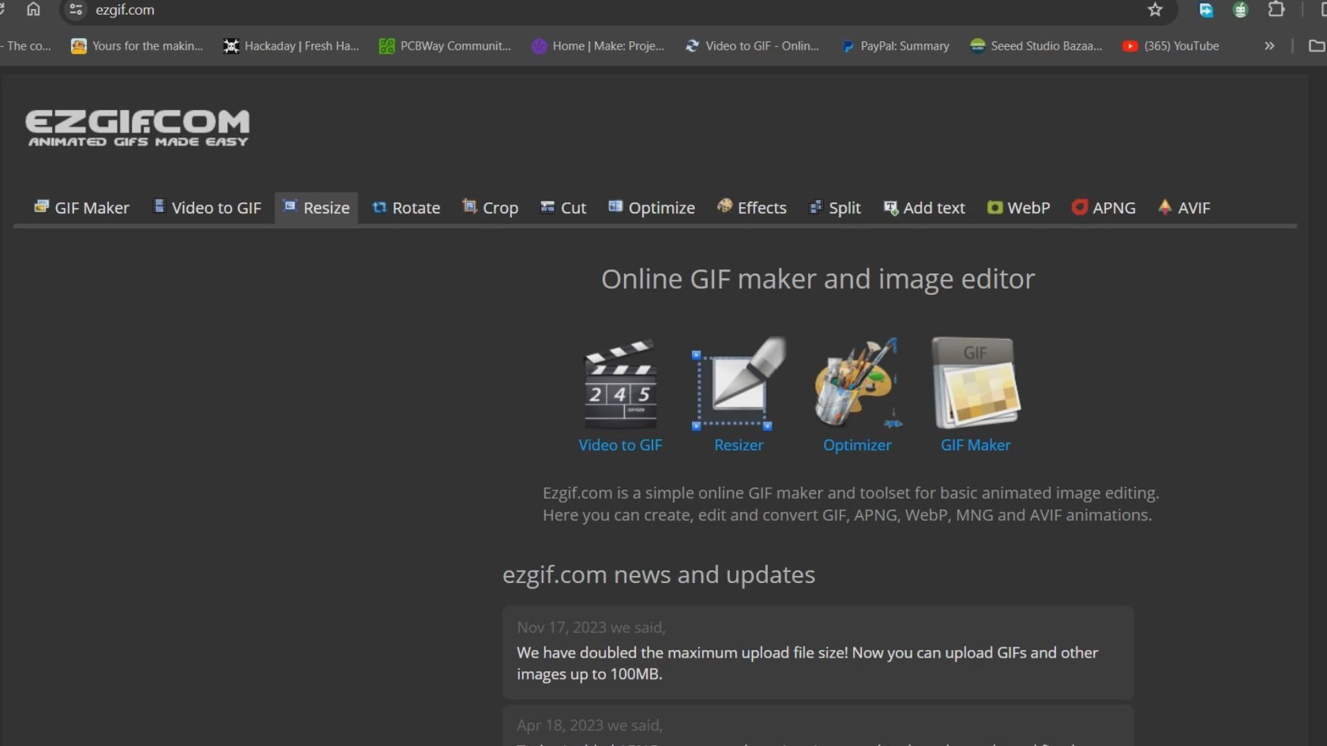Screen dimensions: 1327x746
Task: Click the 'Ezgif.com is a simple online' description
Action: (x=851, y=504)
